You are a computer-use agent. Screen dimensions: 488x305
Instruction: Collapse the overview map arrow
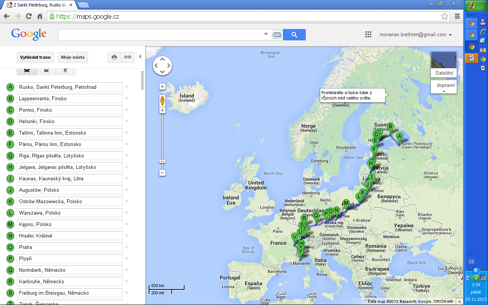(460, 302)
